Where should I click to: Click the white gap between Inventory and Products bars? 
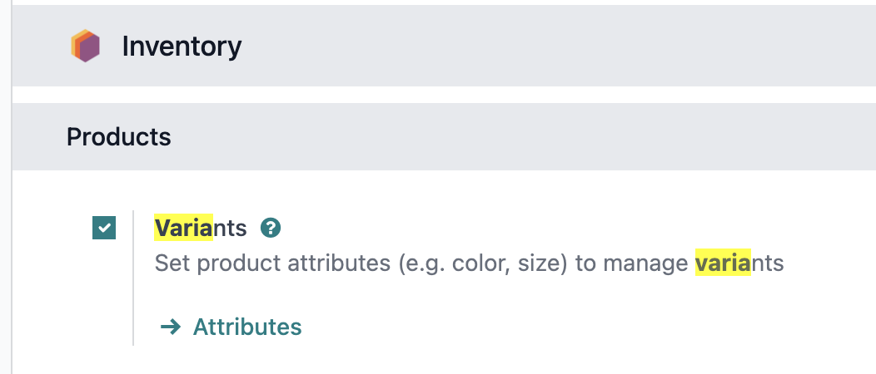(x=444, y=95)
